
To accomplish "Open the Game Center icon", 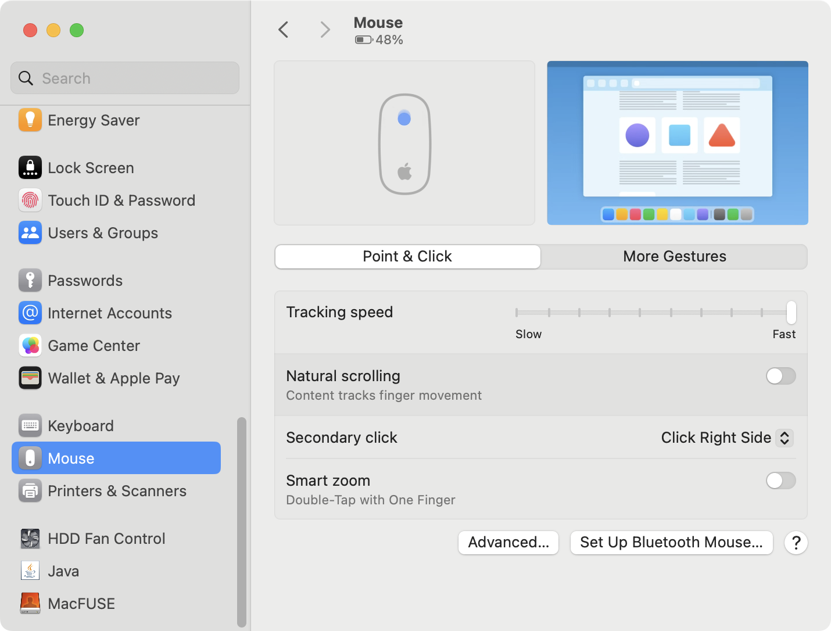I will (30, 346).
